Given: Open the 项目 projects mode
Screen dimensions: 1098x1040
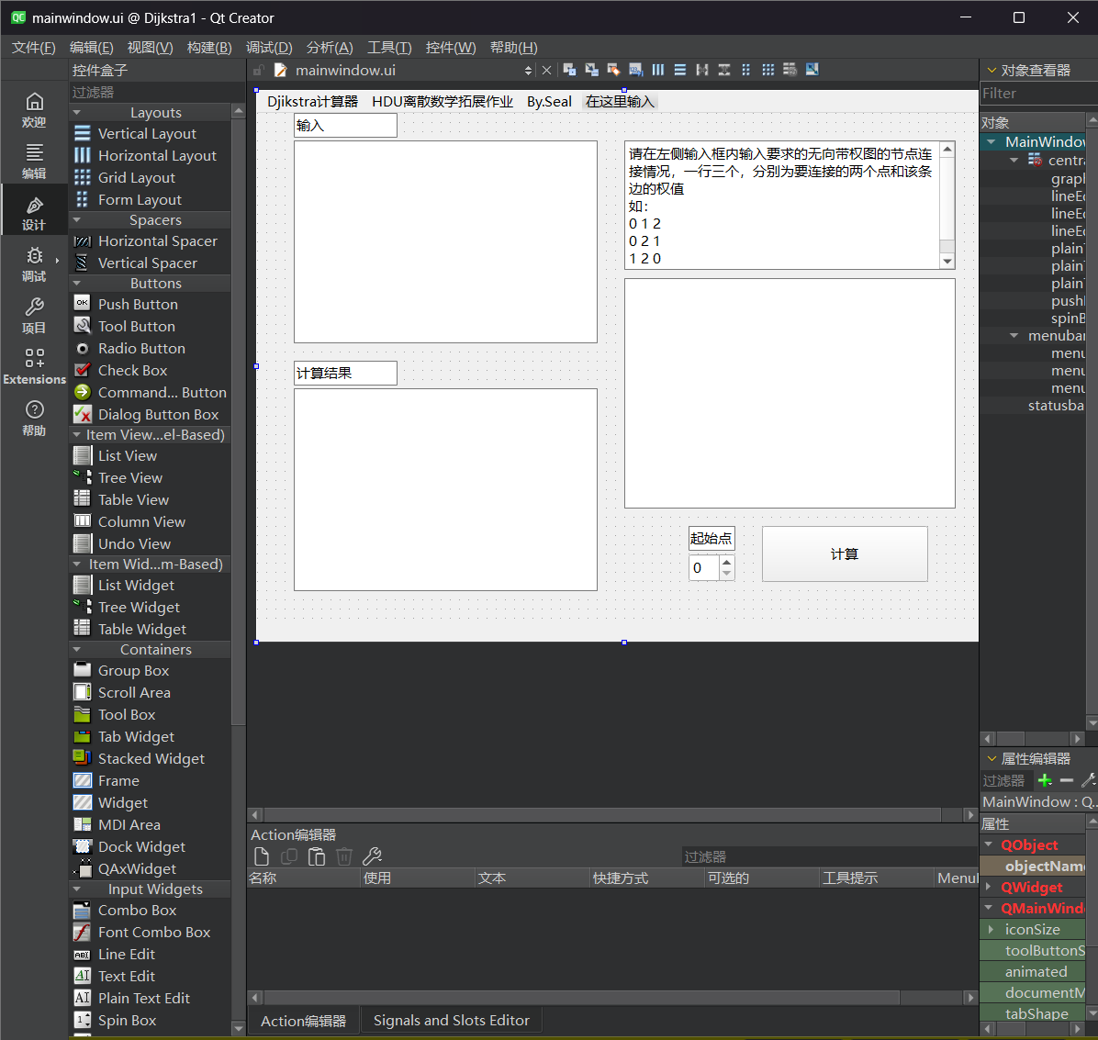Looking at the screenshot, I should pos(34,316).
